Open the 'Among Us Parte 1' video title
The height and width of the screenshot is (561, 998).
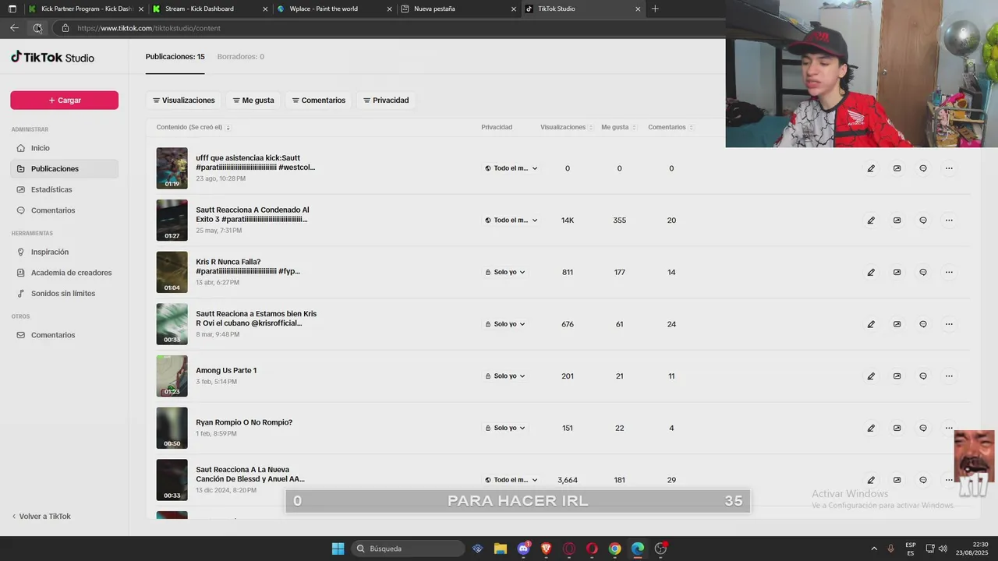pyautogui.click(x=226, y=371)
